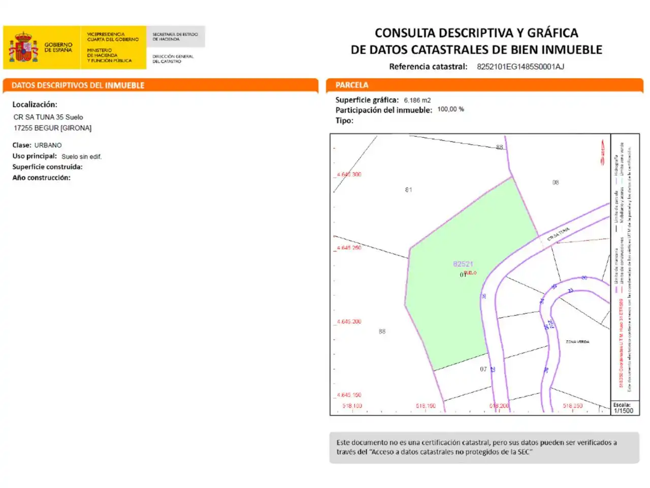
Task: Click the disclaimer about certificación catastral
Action: click(484, 447)
